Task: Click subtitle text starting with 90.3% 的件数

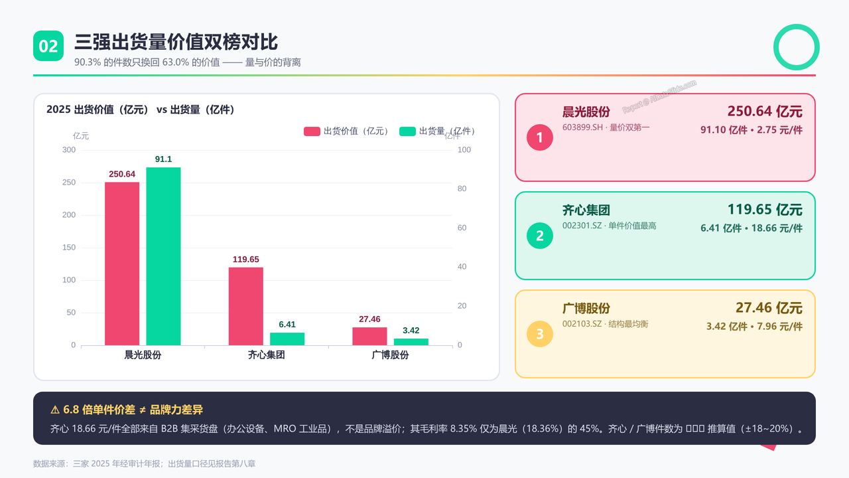Action: pyautogui.click(x=188, y=62)
